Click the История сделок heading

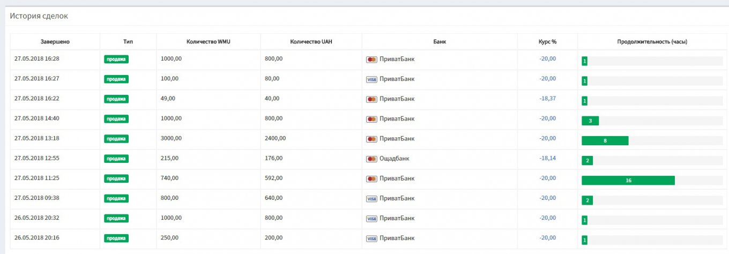tap(39, 16)
